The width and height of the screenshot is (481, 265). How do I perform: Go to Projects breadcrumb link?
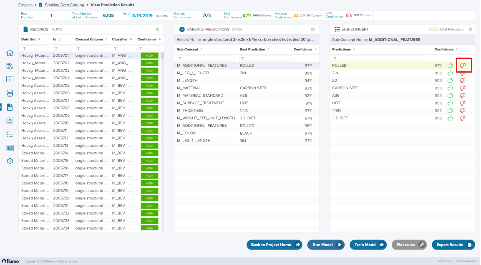point(25,5)
